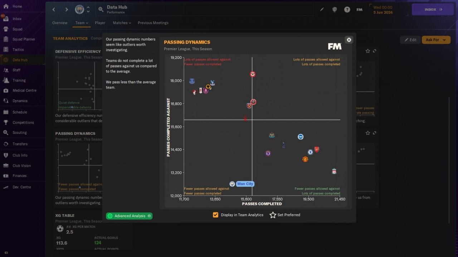Open the Tactics screen
This screenshot has height=257, width=458.
click(x=18, y=50)
